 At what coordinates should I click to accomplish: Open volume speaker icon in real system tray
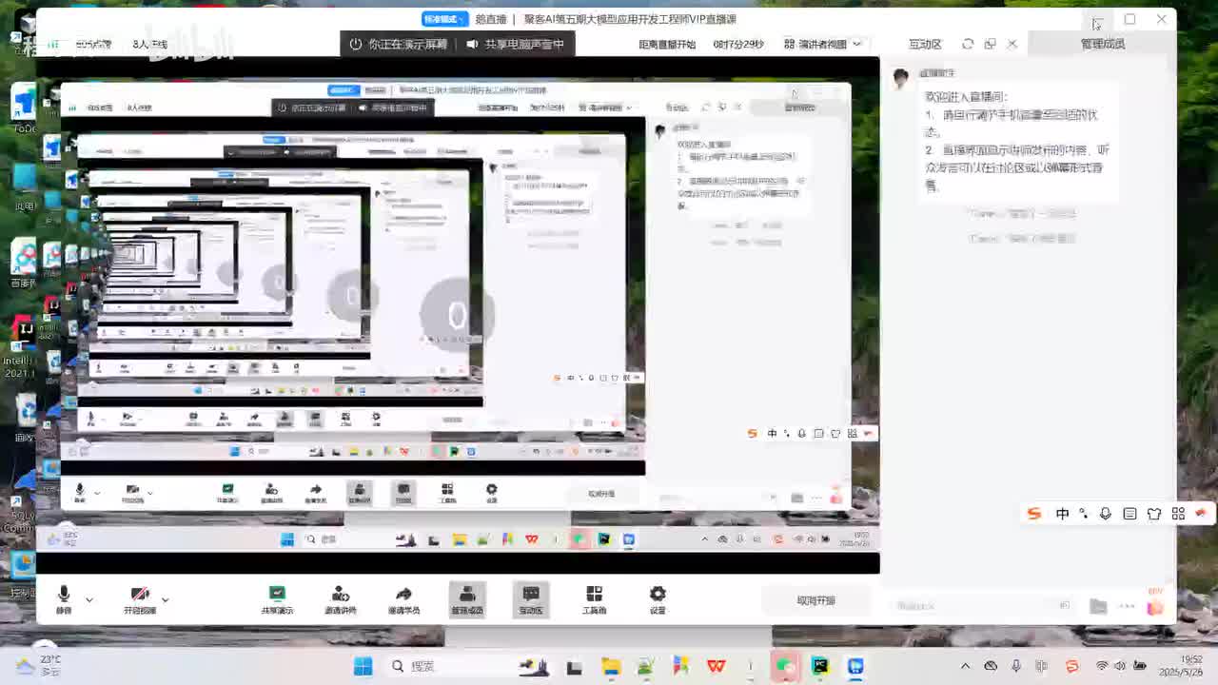click(x=1120, y=666)
